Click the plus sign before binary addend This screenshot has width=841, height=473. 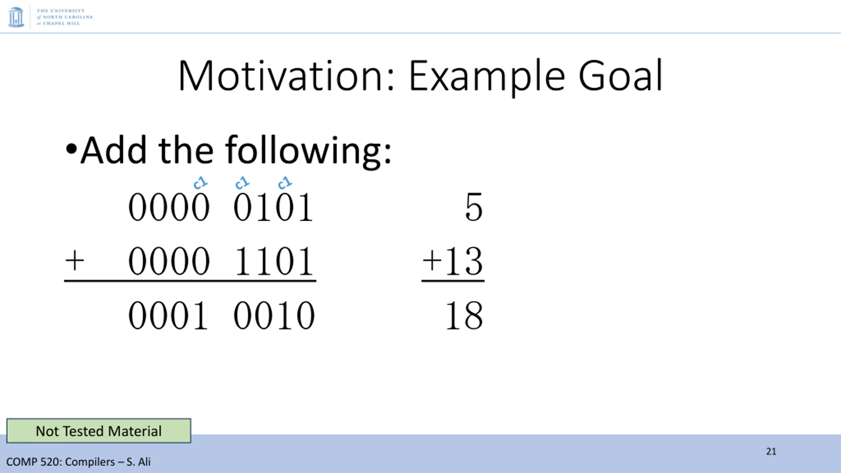tap(75, 260)
